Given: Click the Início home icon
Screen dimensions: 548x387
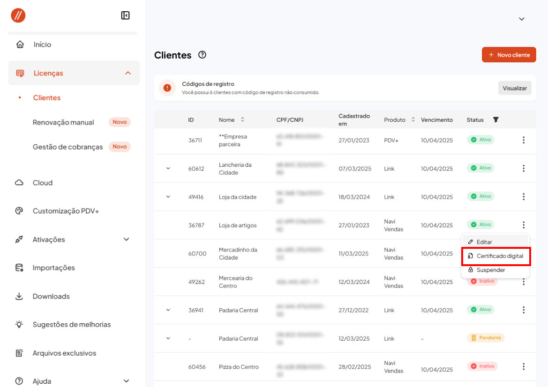Looking at the screenshot, I should pyautogui.click(x=20, y=45).
